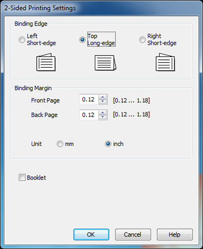
Task: Open the Help button
Action: coord(175,234)
